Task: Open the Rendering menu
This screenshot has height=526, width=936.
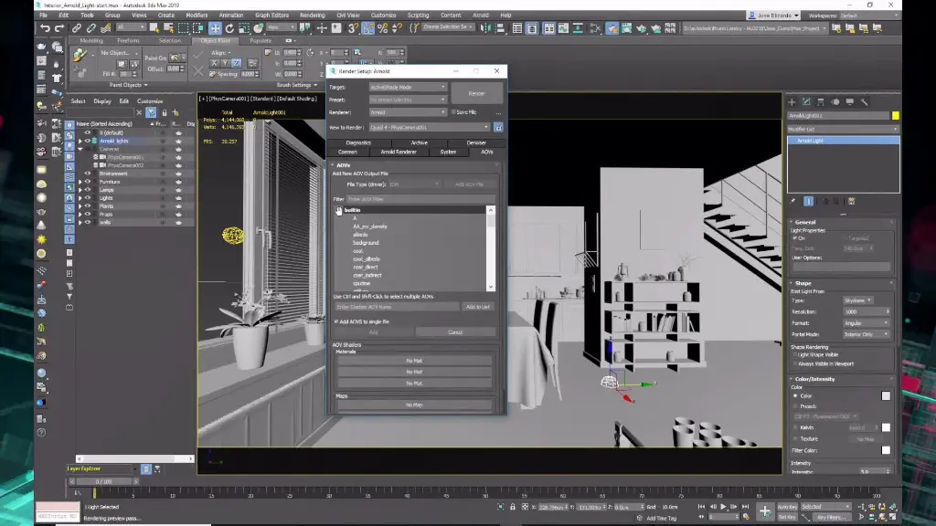Action: [x=312, y=15]
